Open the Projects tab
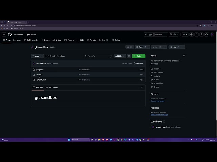 point(69,40)
